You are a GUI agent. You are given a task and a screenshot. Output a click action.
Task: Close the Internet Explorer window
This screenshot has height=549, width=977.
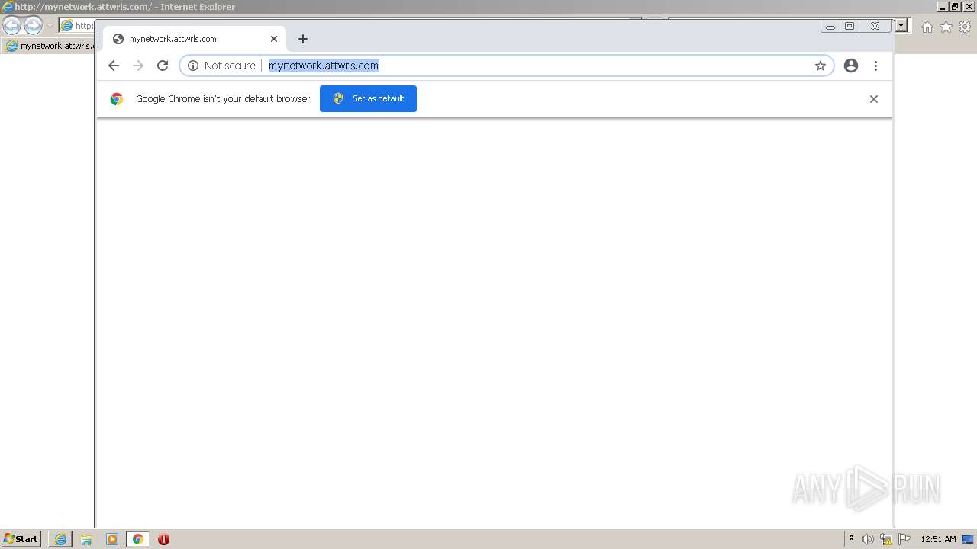pyautogui.click(x=968, y=6)
